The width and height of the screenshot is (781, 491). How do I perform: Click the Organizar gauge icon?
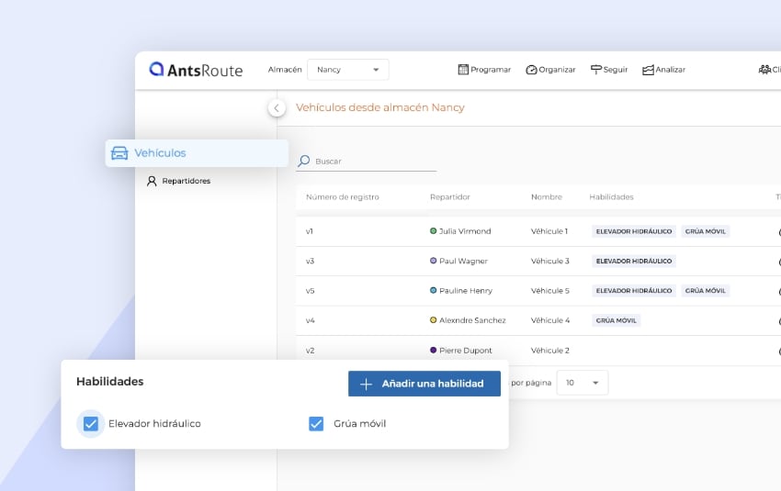[531, 70]
